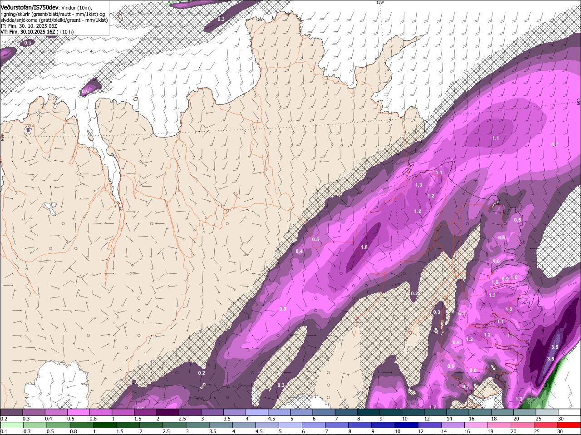Click the 0.2 label on upper scale
This screenshot has width=581, height=435.
(x=4, y=419)
